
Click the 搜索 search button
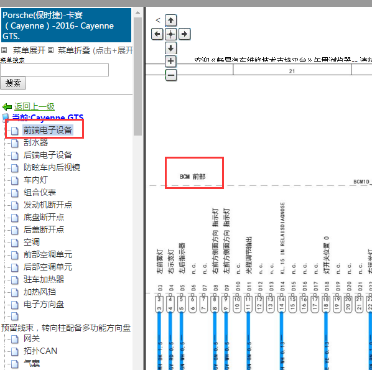click(13, 83)
